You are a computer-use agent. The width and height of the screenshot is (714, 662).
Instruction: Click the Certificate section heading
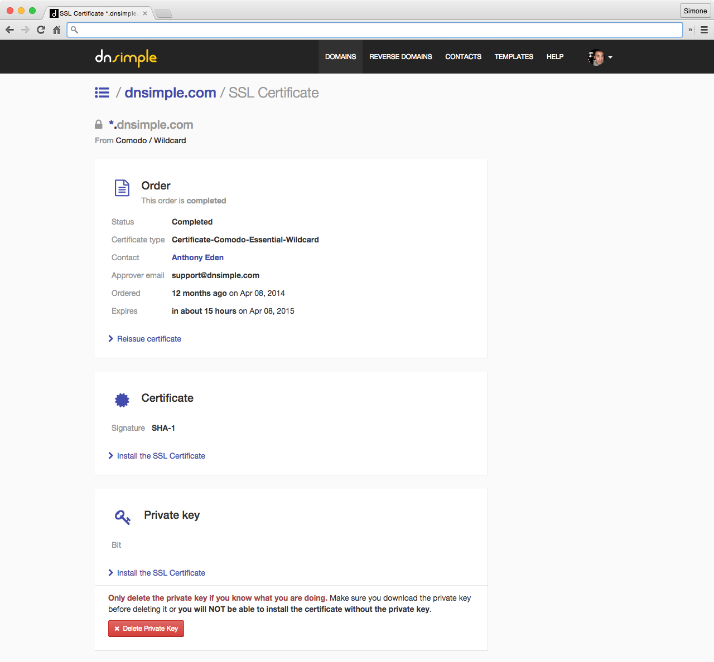click(167, 398)
